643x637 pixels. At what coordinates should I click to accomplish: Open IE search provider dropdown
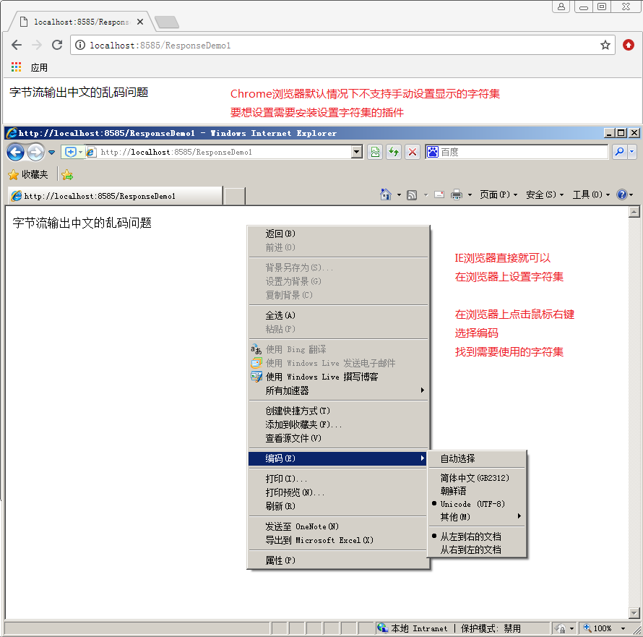pos(631,152)
